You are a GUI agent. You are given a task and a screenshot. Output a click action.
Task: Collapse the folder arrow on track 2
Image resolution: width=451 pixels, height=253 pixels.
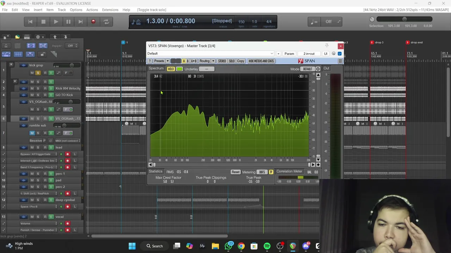(x=15, y=82)
